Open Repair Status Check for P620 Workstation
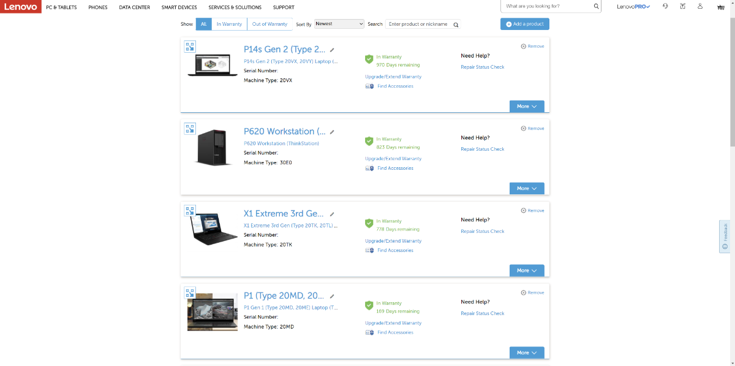Viewport: 735px width, 366px height. tap(482, 149)
